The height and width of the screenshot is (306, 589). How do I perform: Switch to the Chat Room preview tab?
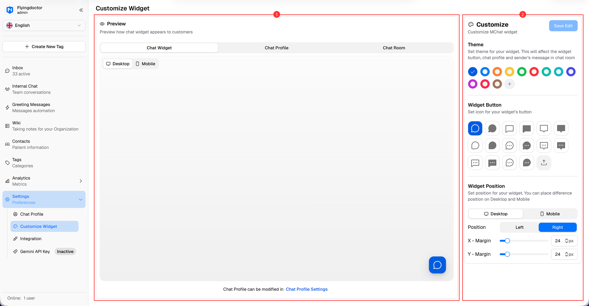click(394, 48)
